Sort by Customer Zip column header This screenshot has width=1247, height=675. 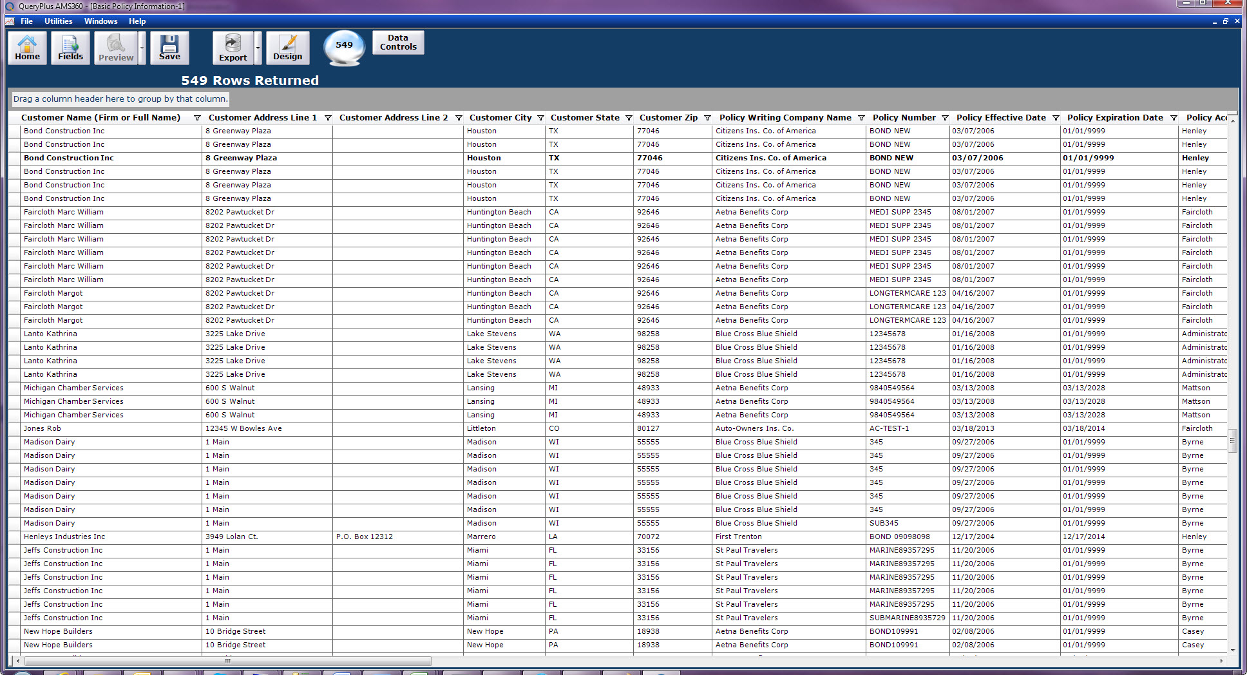[669, 117]
